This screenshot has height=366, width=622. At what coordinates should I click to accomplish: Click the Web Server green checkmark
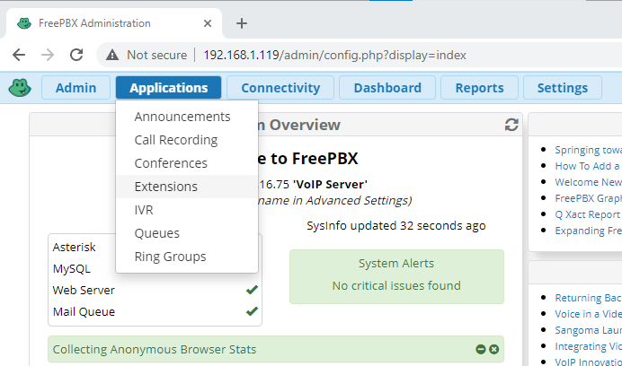coord(252,290)
